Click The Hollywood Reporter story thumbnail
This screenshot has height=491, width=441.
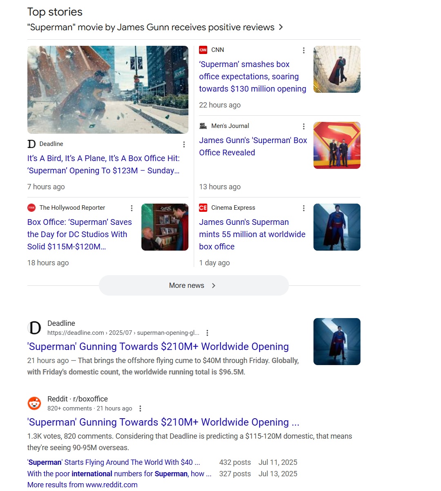point(165,227)
